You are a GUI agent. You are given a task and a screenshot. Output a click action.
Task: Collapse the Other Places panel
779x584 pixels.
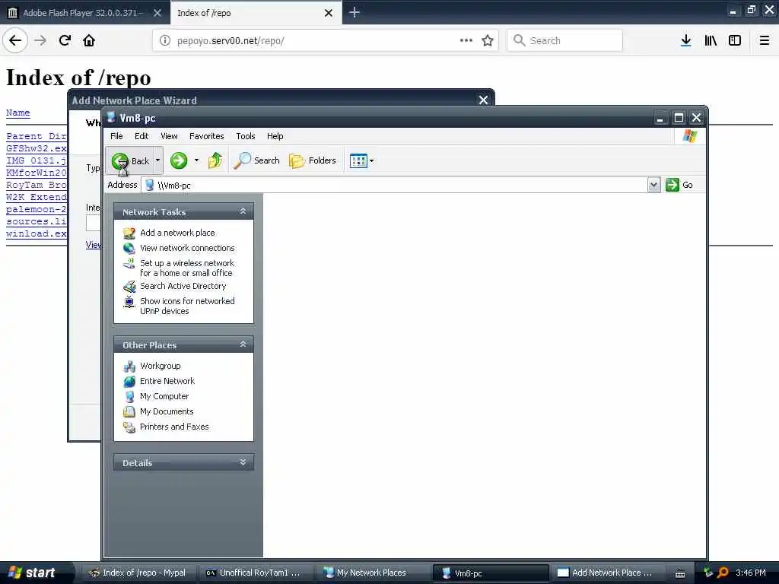coord(243,344)
